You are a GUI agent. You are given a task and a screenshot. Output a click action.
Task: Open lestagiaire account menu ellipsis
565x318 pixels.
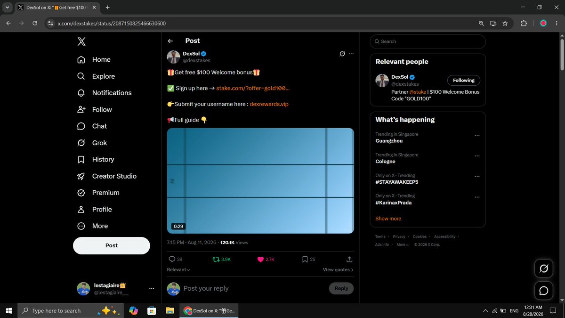click(x=152, y=289)
